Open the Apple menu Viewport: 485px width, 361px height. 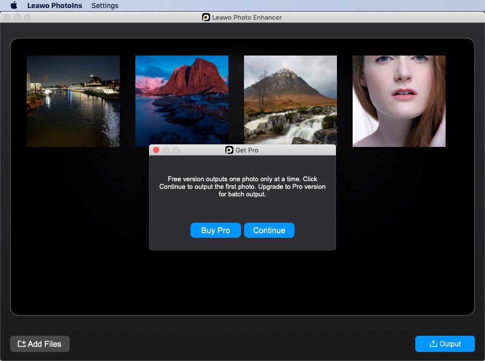pos(14,6)
